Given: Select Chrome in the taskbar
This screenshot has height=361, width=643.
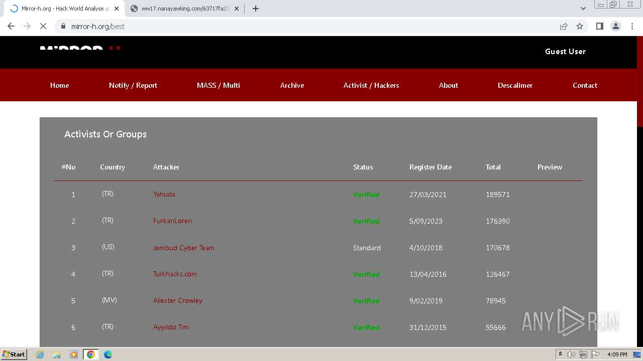Looking at the screenshot, I should pyautogui.click(x=91, y=354).
